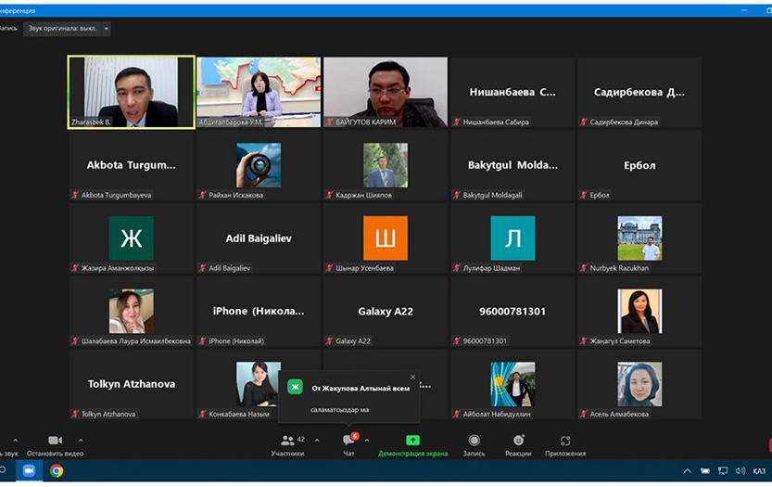Toggle Звук оригинала original sound setting
The image size is (772, 487).
point(61,29)
